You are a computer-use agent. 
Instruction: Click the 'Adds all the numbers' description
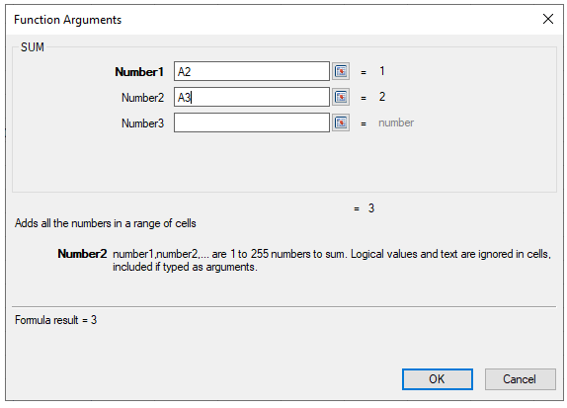[106, 223]
